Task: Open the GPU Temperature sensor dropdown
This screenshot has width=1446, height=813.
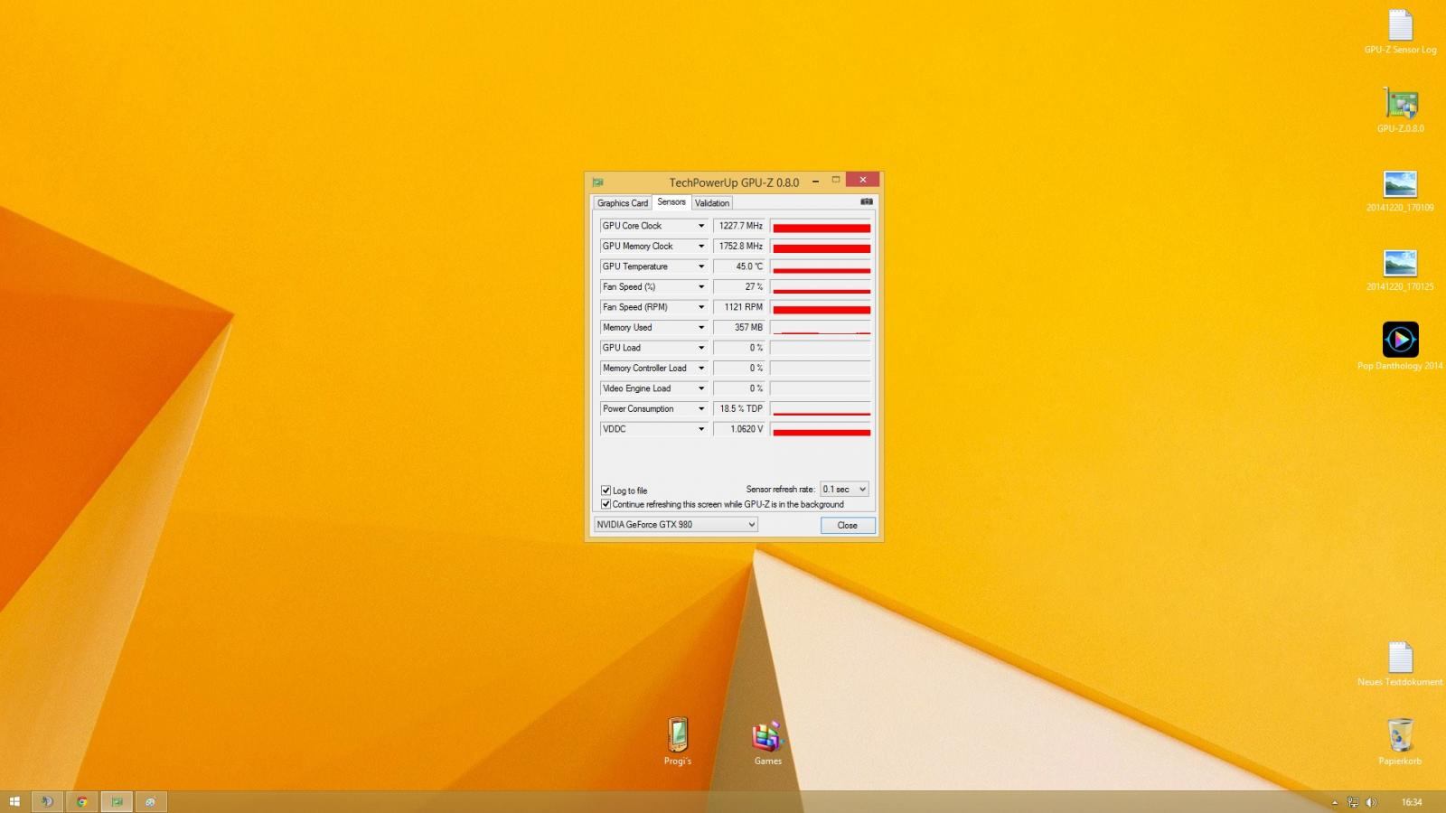Action: (x=700, y=266)
